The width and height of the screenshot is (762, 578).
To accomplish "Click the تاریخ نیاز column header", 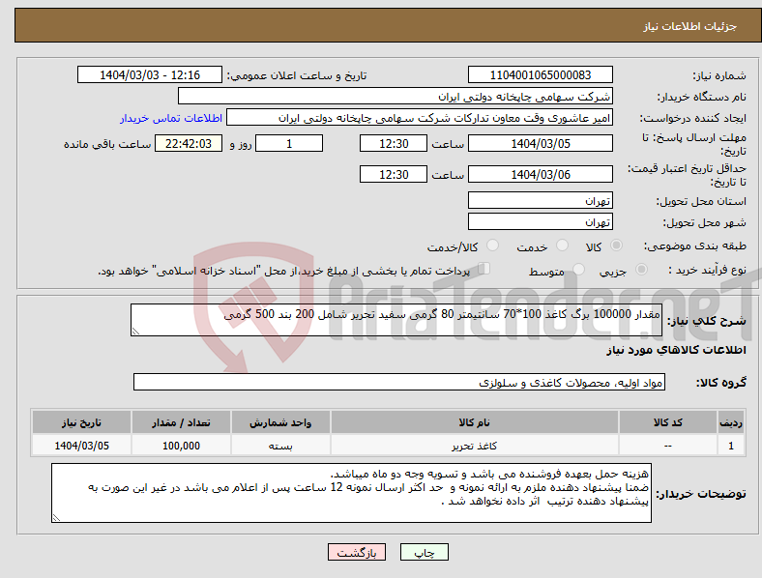I will (x=81, y=422).
